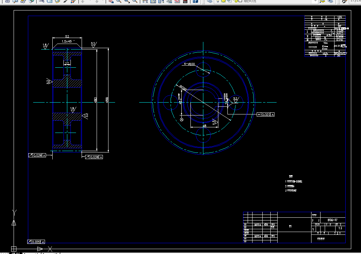Open the Tool Palettes window icon
Viewport: 361px width, 254px height.
pos(161,1)
